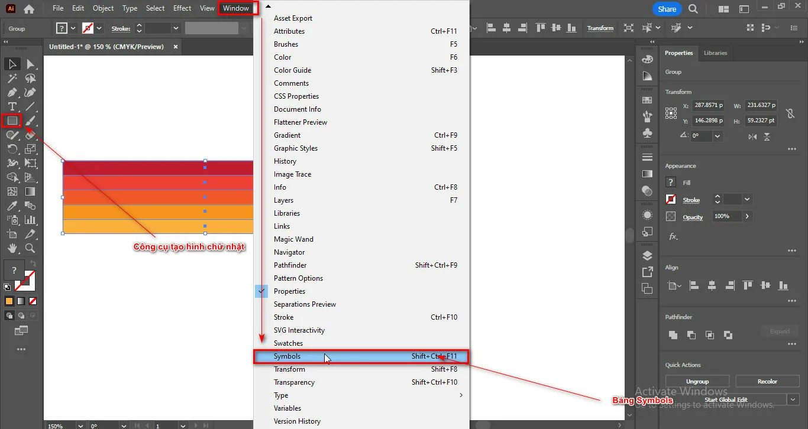The image size is (808, 429).
Task: Select the Type tool
Action: click(x=12, y=107)
